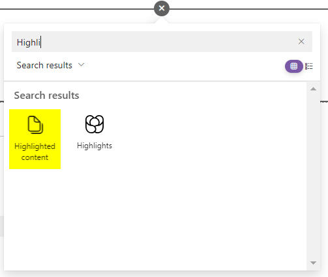328x277 pixels.
Task: Click the section divider line right of the X
Action: click(x=248, y=9)
